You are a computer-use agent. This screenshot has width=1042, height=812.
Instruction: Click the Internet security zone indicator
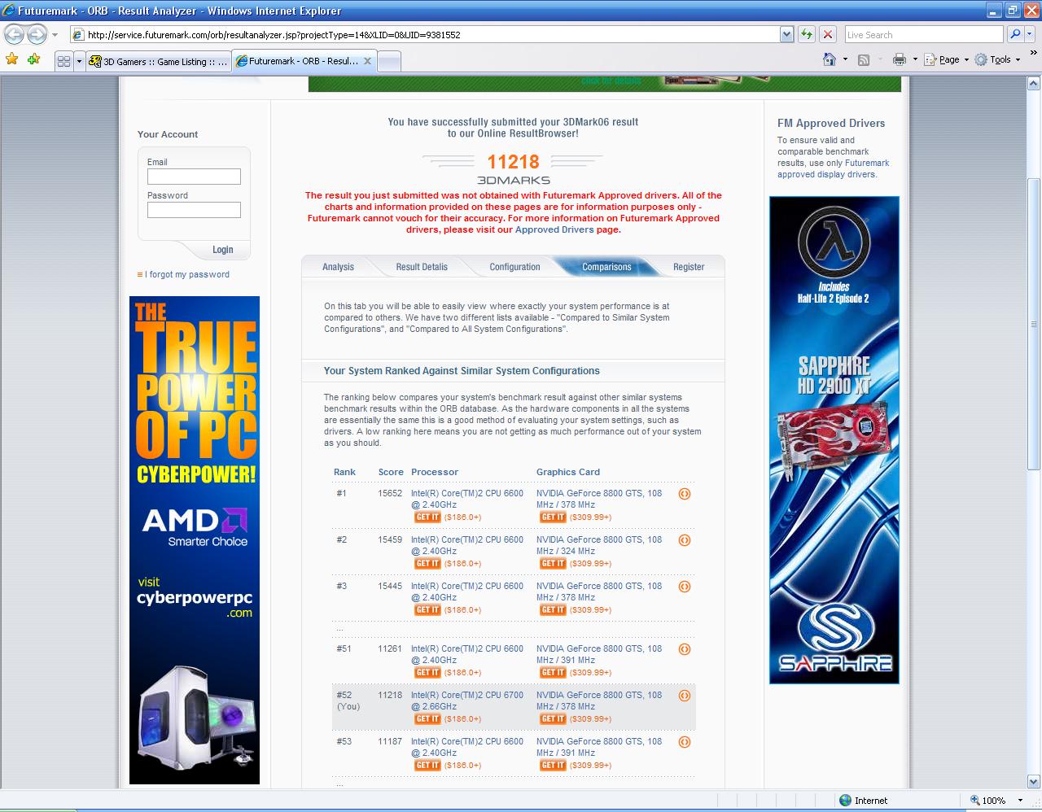tap(863, 801)
